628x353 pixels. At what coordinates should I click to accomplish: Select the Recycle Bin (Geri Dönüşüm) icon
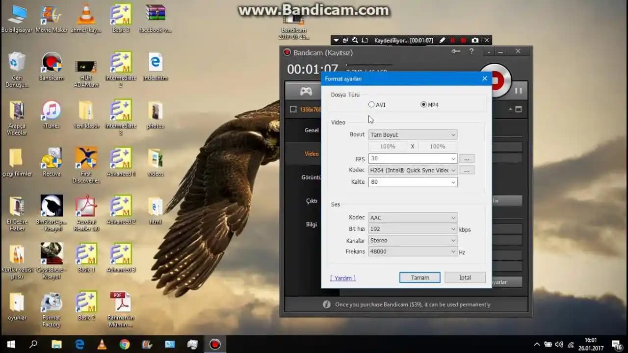pos(17,70)
